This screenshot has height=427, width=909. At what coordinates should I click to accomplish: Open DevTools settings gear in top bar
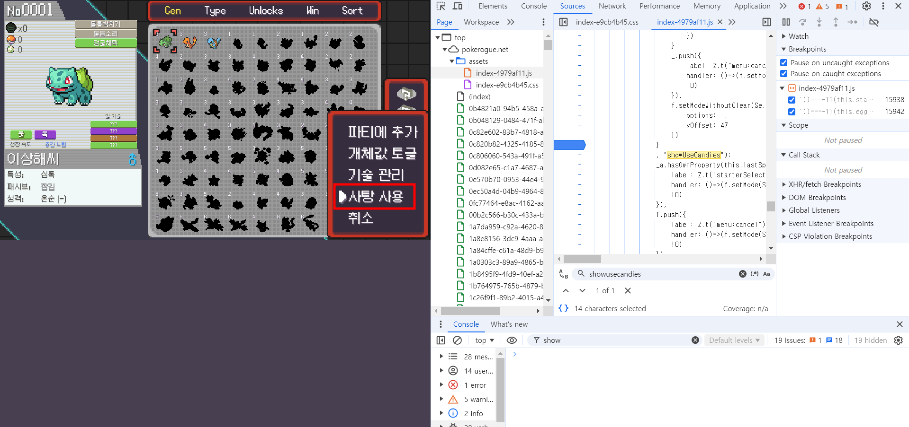coord(866,6)
